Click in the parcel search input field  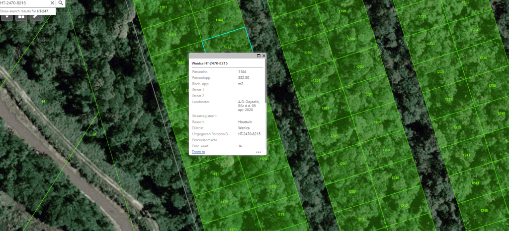(x=22, y=3)
